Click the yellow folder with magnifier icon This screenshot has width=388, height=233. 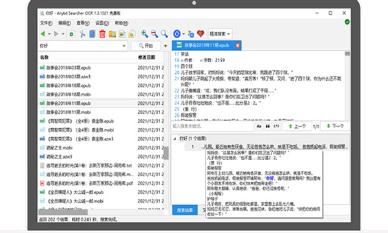[112, 34]
